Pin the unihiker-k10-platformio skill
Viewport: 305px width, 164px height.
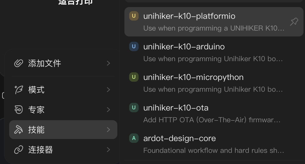pos(294,22)
